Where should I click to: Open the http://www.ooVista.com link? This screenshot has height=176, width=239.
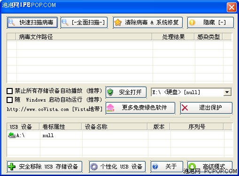(x=38, y=109)
